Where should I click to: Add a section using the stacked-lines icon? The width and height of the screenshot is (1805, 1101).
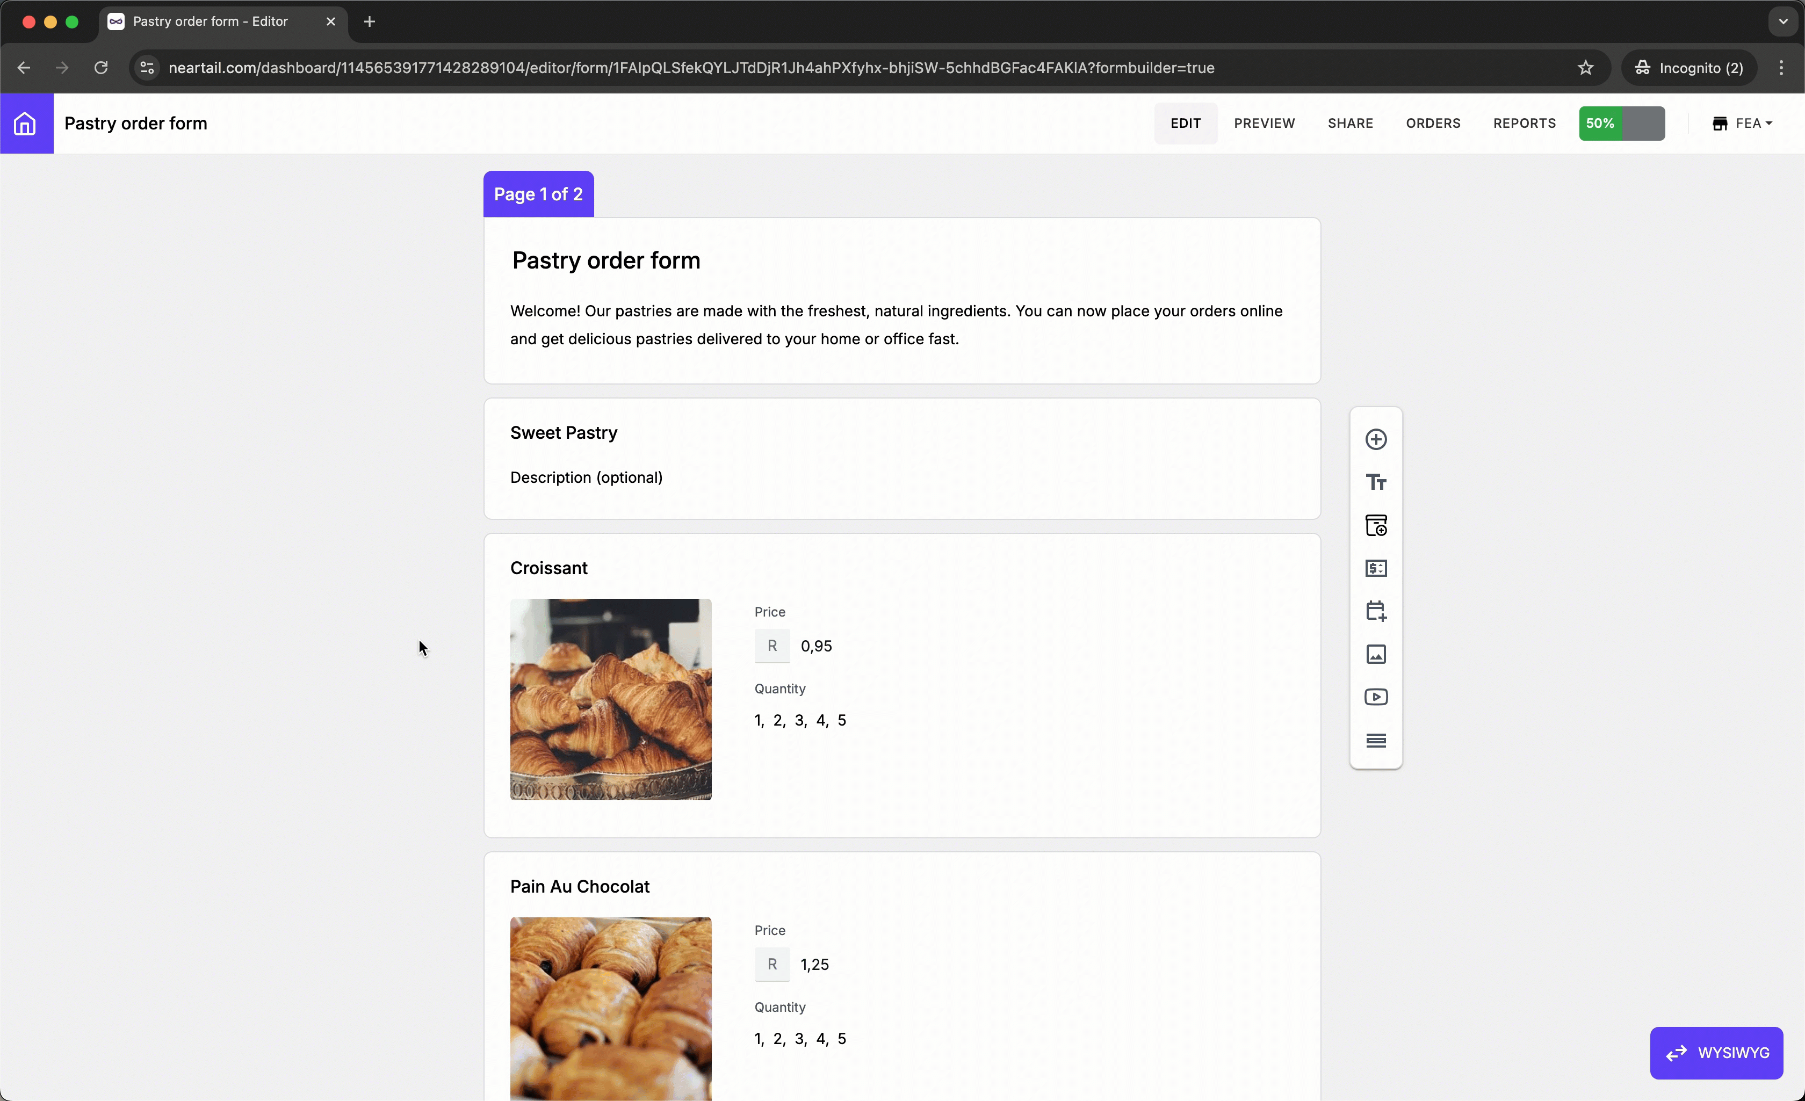coord(1376,740)
